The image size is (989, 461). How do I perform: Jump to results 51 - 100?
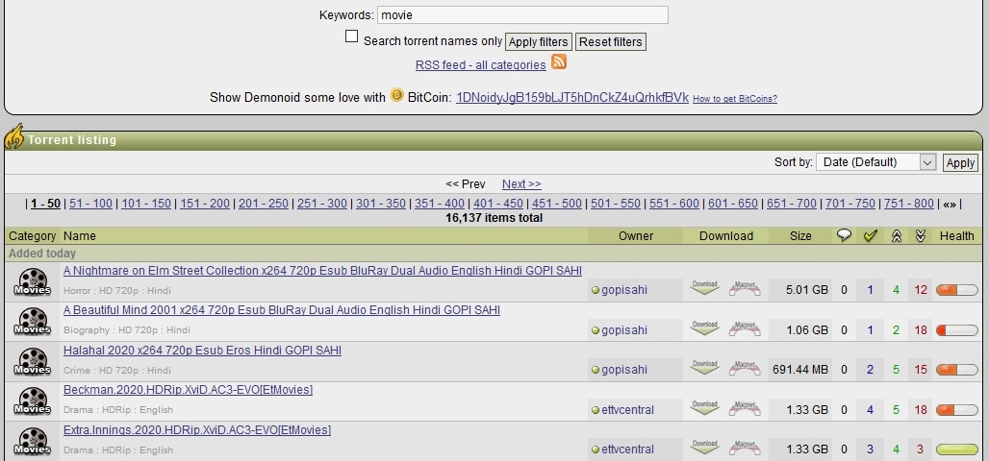pyautogui.click(x=90, y=204)
